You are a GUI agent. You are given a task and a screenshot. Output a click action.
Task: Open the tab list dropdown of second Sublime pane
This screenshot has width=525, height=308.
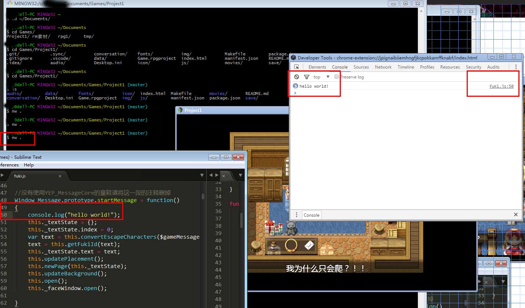tap(241, 175)
